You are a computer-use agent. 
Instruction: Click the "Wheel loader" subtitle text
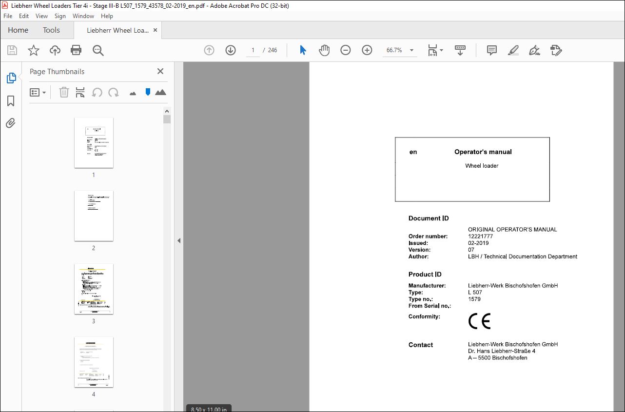482,166
